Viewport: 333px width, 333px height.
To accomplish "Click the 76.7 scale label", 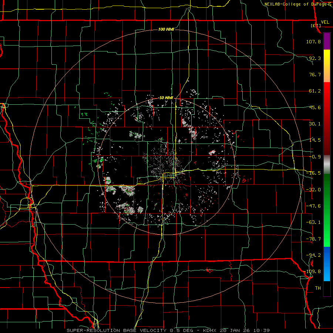I will click(315, 74).
